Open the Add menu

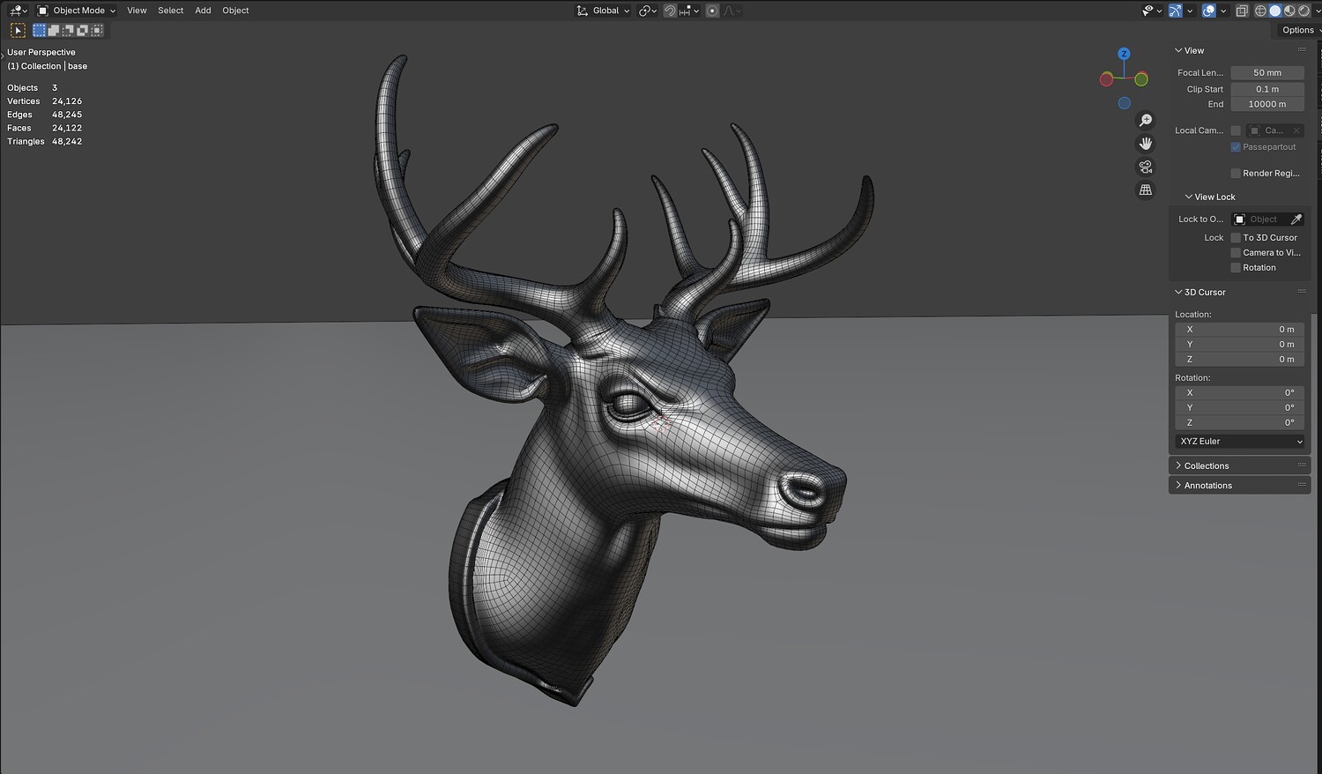tap(203, 11)
